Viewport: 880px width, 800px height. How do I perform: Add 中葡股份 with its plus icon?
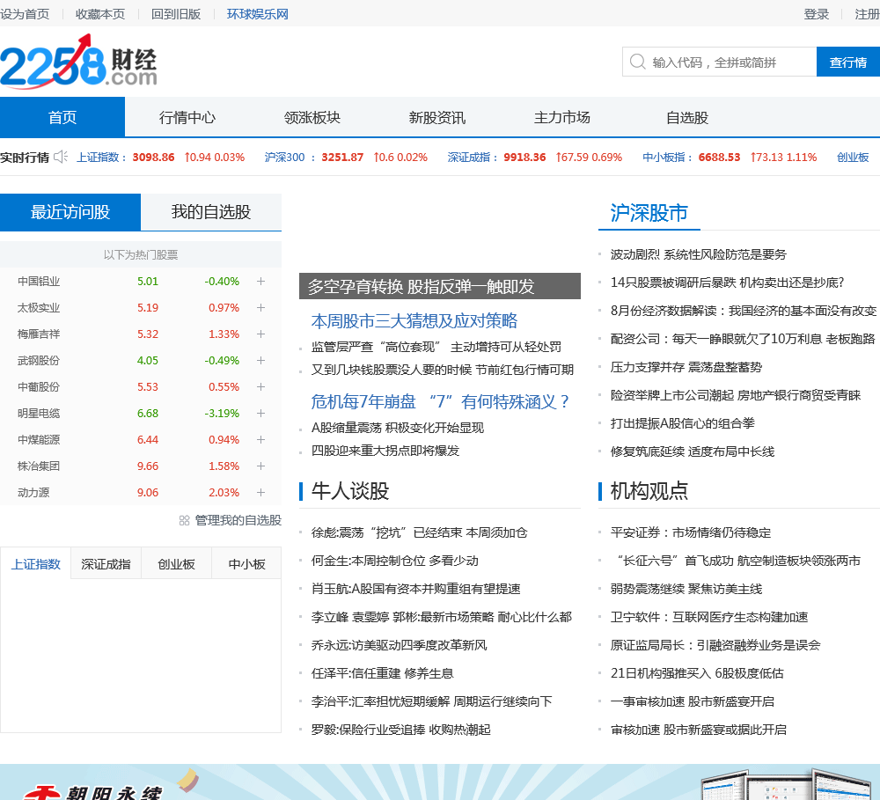pyautogui.click(x=260, y=387)
